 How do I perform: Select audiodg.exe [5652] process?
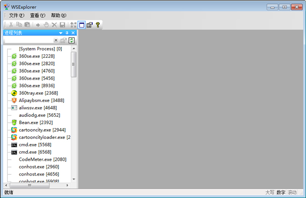[x=39, y=115]
